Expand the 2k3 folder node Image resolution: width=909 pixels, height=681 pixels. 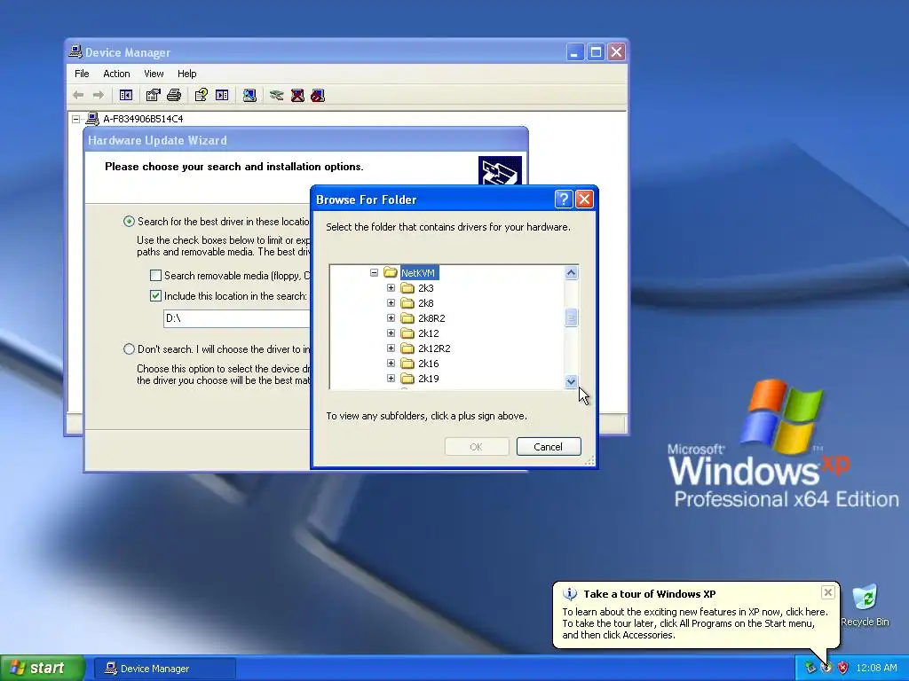coord(391,288)
